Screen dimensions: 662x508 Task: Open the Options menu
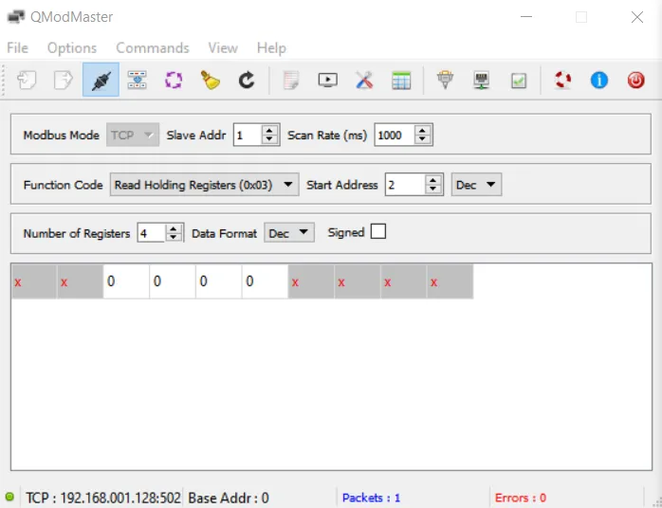click(x=72, y=47)
